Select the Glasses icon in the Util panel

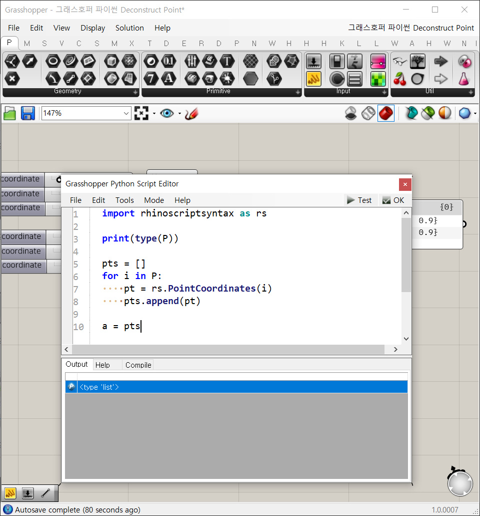click(400, 61)
